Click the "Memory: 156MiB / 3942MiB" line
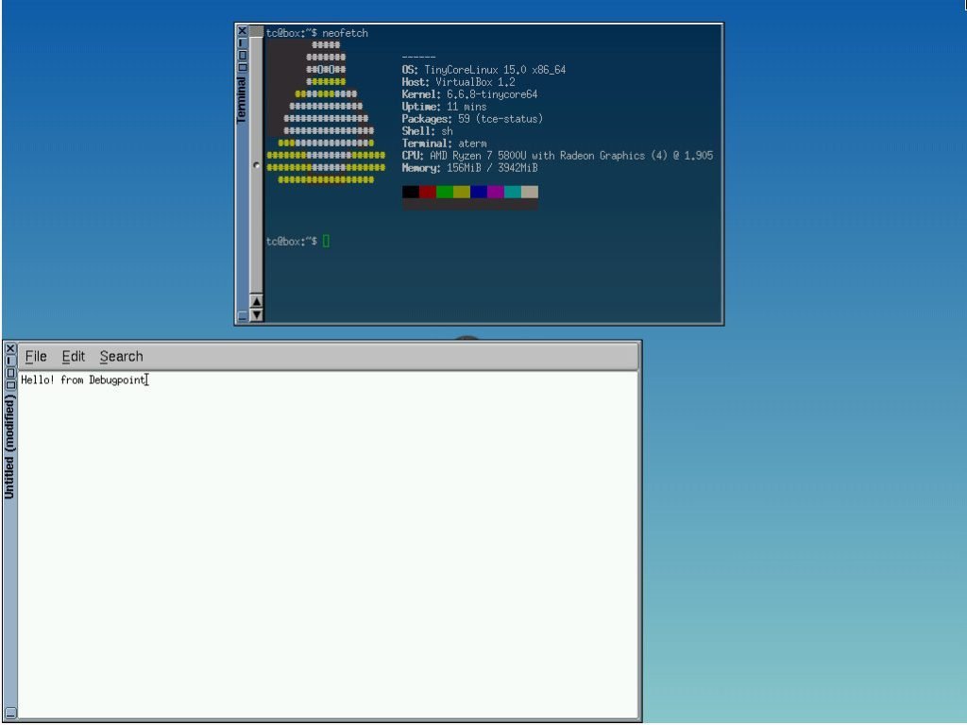967x725 pixels. tap(469, 168)
